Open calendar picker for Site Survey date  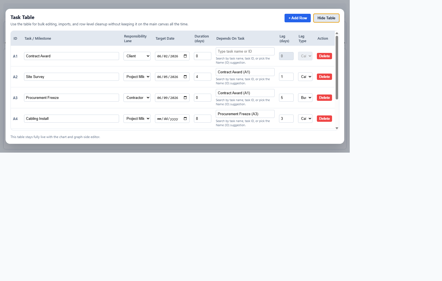185,77
